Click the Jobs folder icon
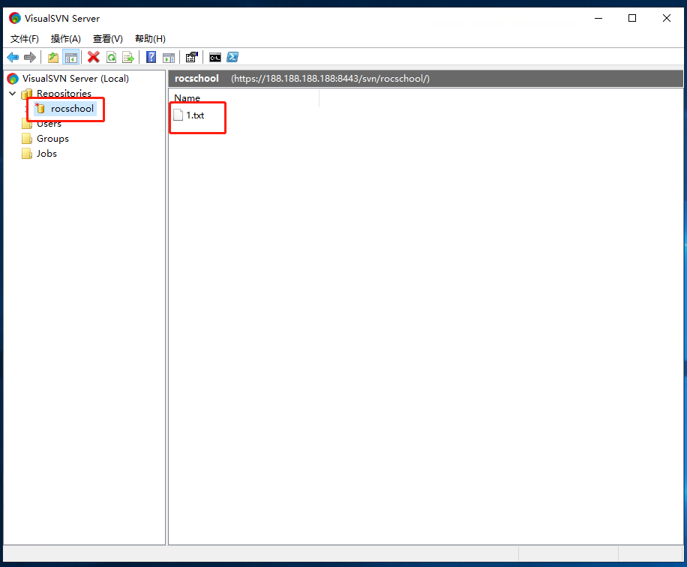This screenshot has height=567, width=687. (x=27, y=153)
